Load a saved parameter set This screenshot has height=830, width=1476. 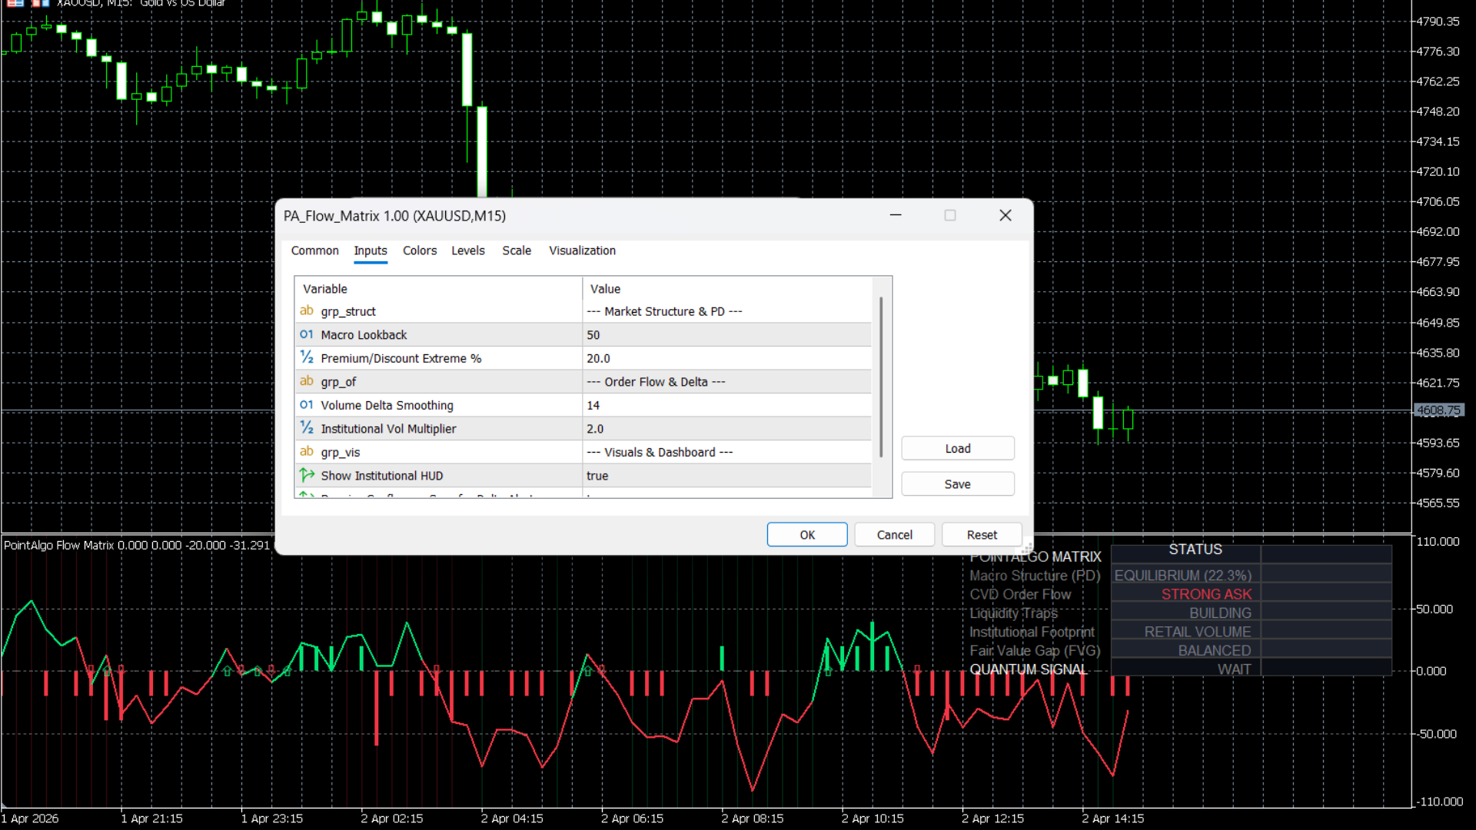[x=957, y=448]
